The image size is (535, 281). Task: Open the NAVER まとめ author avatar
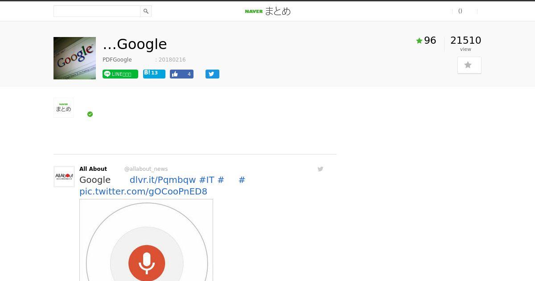point(63,107)
